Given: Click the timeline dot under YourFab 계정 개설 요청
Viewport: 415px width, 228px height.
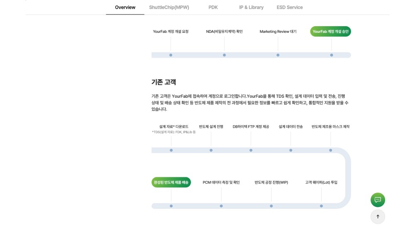Looking at the screenshot, I should (171, 55).
